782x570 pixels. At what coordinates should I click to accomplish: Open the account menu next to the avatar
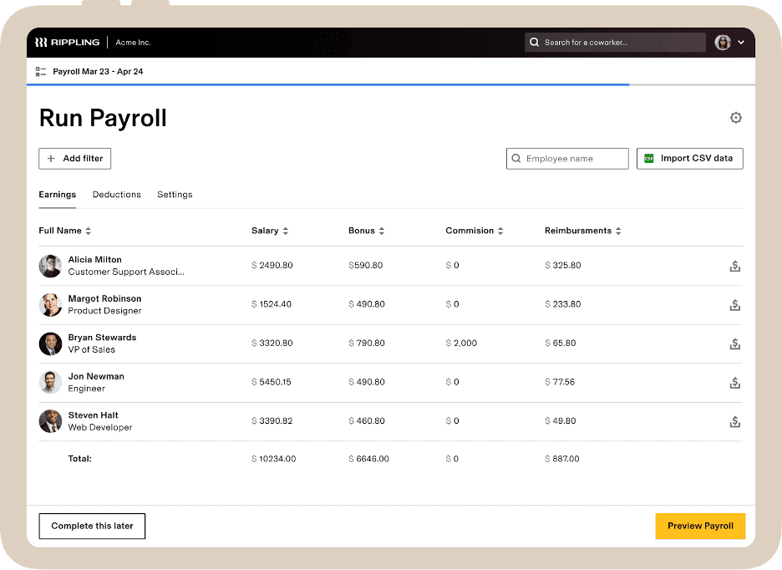click(741, 42)
